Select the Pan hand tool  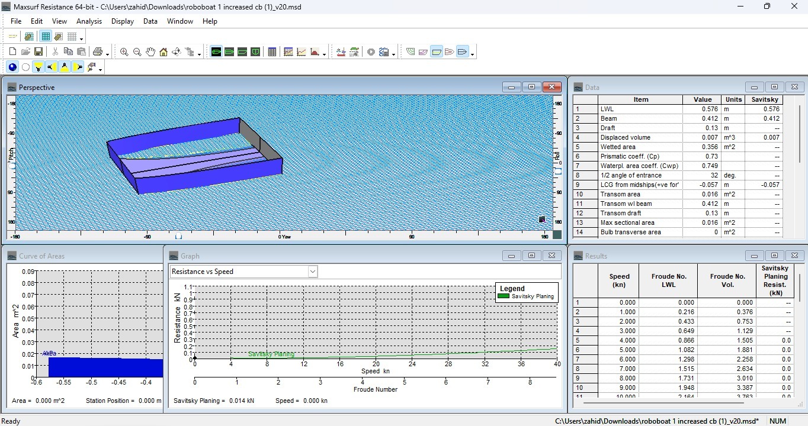pyautogui.click(x=150, y=52)
